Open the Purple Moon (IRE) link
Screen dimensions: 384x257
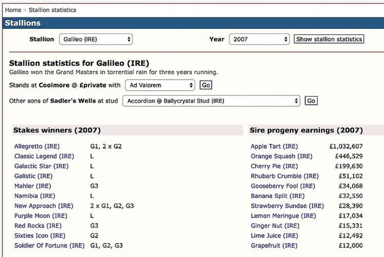(x=41, y=216)
